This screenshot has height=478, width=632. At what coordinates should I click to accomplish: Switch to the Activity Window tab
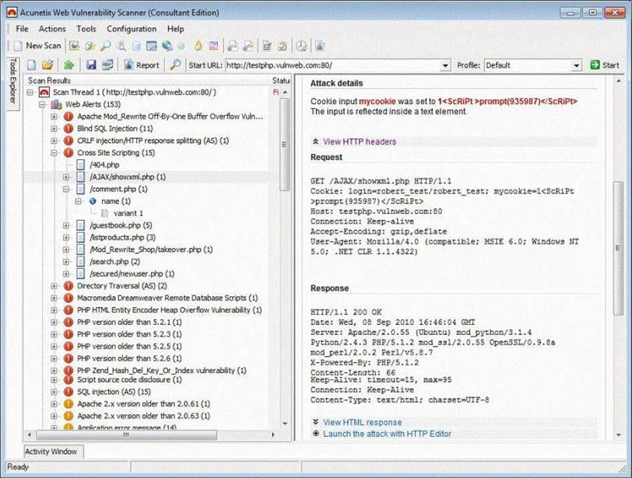coord(53,452)
